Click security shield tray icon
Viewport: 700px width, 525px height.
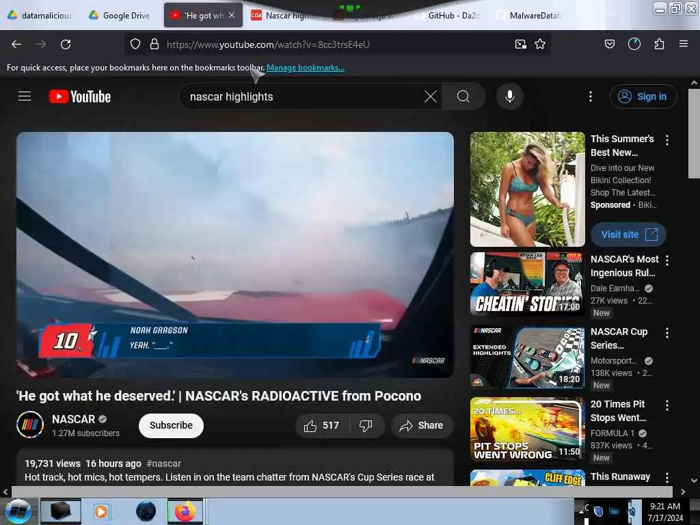pos(598,511)
